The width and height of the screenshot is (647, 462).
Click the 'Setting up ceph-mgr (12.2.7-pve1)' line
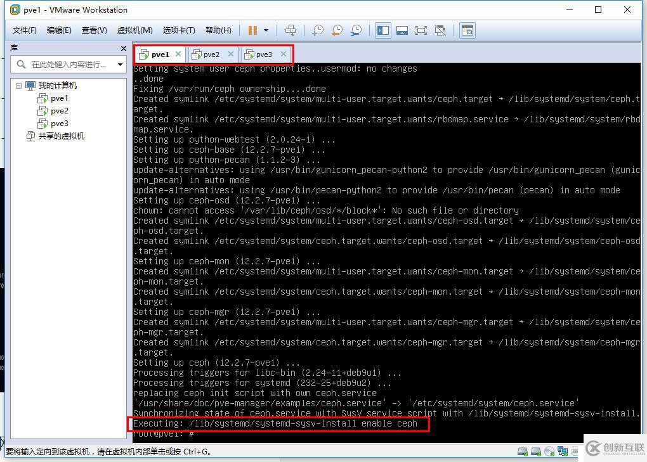pyautogui.click(x=226, y=312)
